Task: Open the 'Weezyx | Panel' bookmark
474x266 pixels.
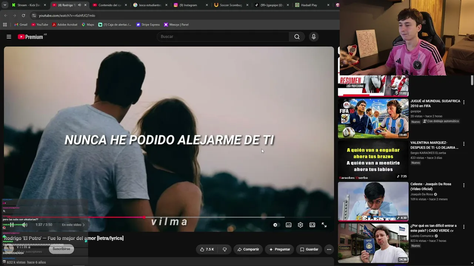Action: [176, 25]
